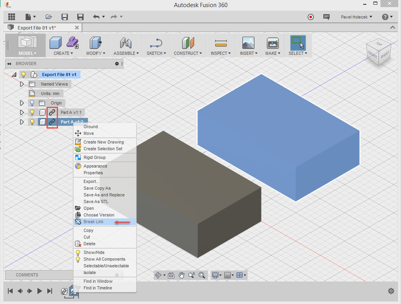Image resolution: width=401 pixels, height=304 pixels.
Task: Select Rigid Group menu entry
Action: coord(105,157)
